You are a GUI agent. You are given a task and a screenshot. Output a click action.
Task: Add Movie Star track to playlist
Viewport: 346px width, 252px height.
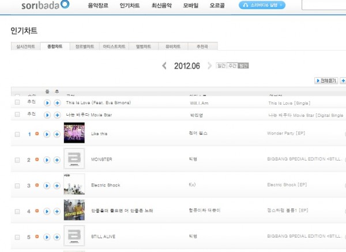57,115
